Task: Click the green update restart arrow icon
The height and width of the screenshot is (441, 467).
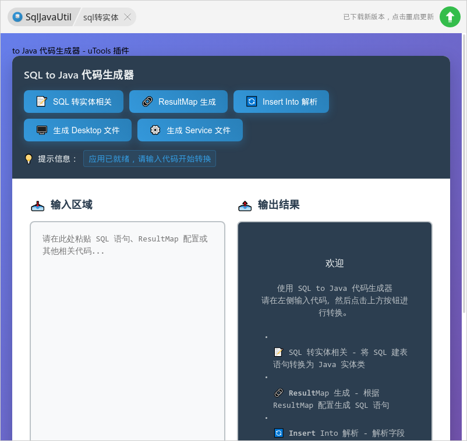Action: tap(450, 17)
